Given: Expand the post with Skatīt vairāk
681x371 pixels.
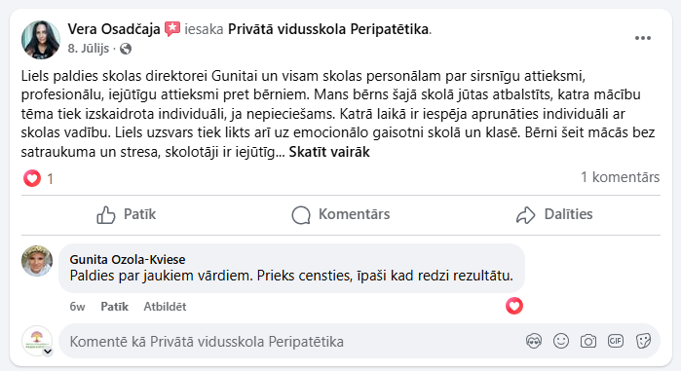Looking at the screenshot, I should pyautogui.click(x=329, y=152).
